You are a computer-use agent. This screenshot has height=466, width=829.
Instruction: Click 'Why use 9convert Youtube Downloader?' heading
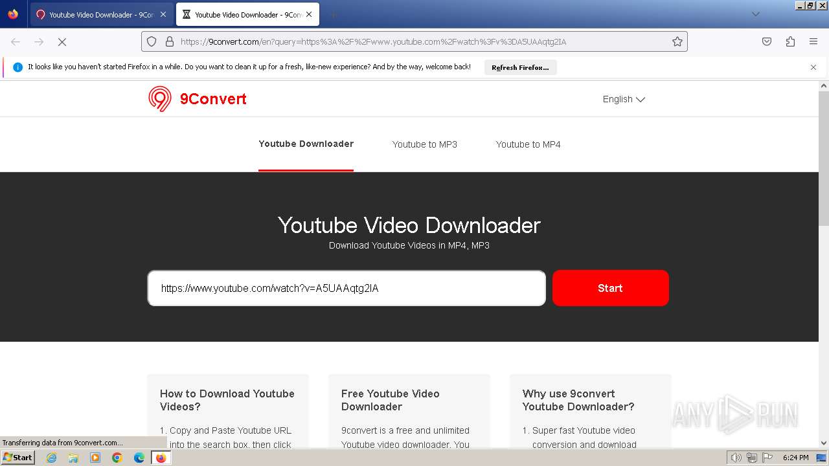click(578, 400)
